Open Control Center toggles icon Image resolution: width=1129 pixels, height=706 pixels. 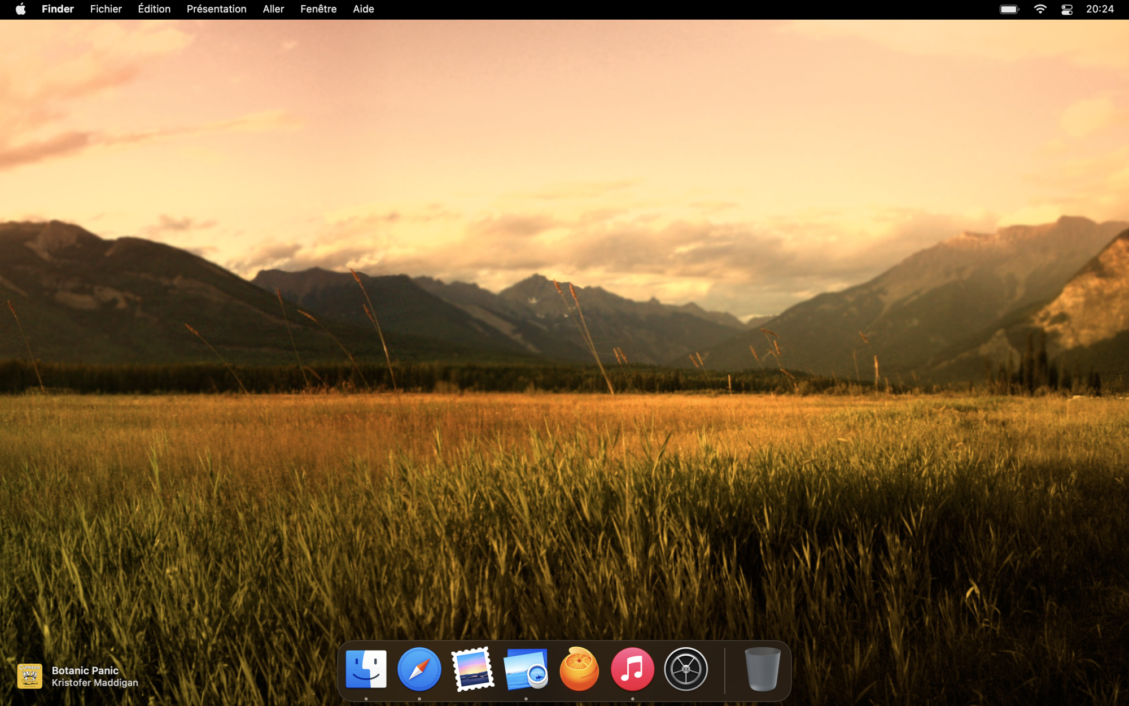tap(1067, 9)
